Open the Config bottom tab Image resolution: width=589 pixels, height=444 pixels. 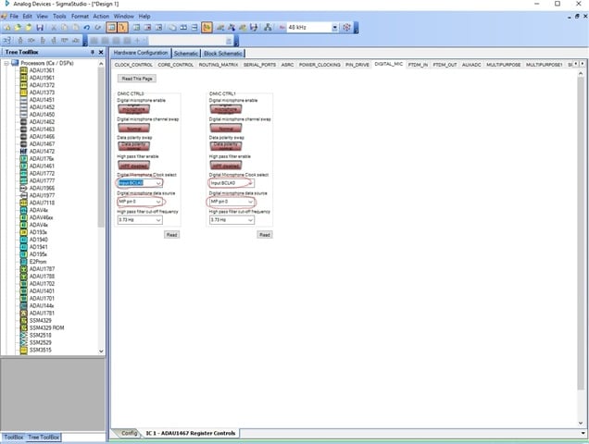(130, 433)
